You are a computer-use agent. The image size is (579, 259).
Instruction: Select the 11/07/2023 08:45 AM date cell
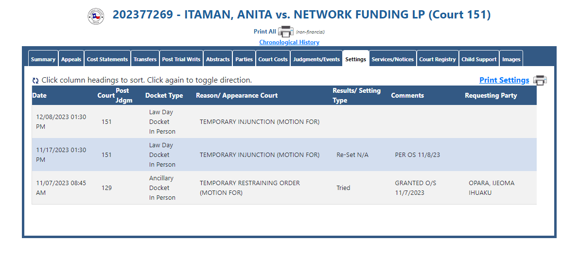(x=61, y=188)
